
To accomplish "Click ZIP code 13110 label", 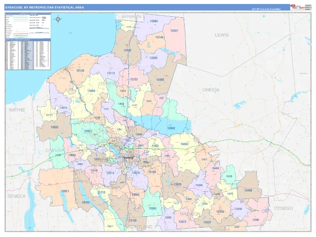I will (101, 193).
